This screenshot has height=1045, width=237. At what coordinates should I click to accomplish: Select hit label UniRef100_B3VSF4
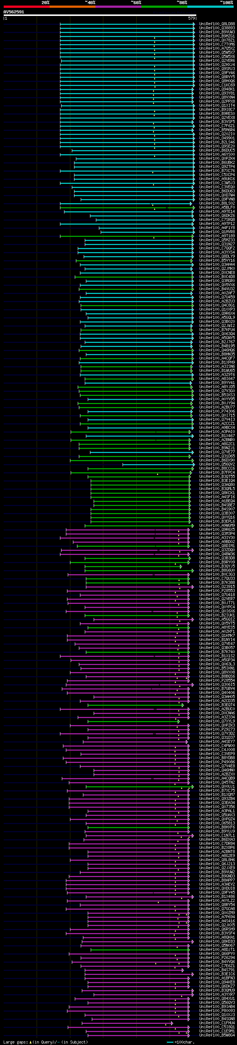(x=217, y=933)
